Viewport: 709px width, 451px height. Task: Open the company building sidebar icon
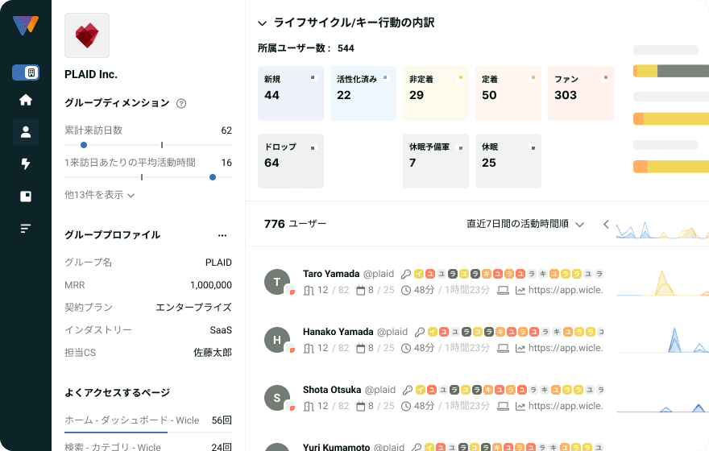[x=26, y=72]
